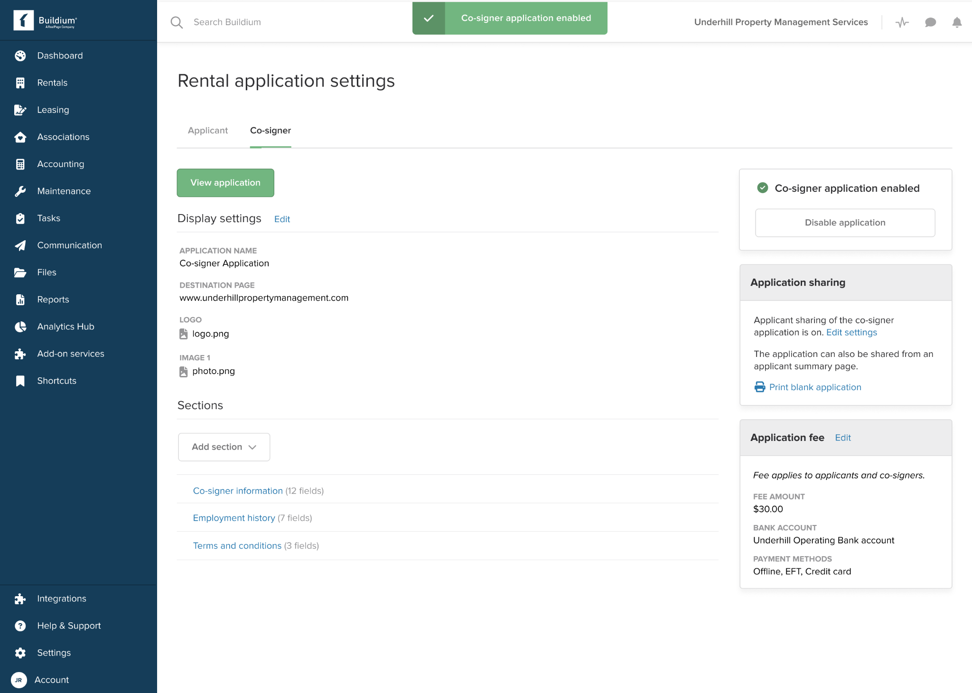Open the Rentals section in the sidebar
Screen dimensions: 972x693
pos(52,82)
